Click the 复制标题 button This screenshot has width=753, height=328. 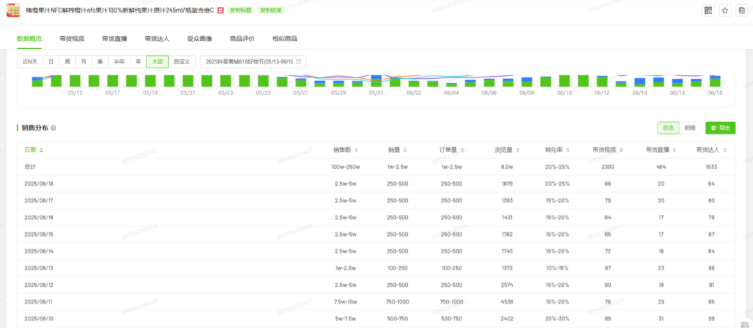[240, 10]
